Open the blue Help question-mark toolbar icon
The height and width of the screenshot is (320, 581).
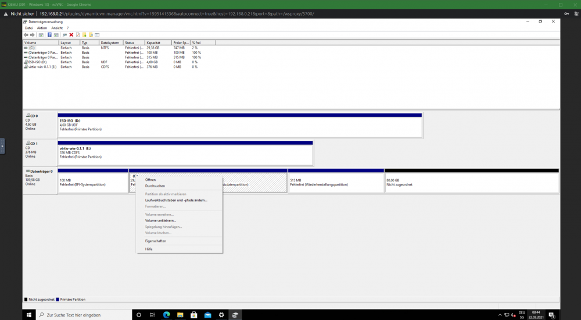49,35
